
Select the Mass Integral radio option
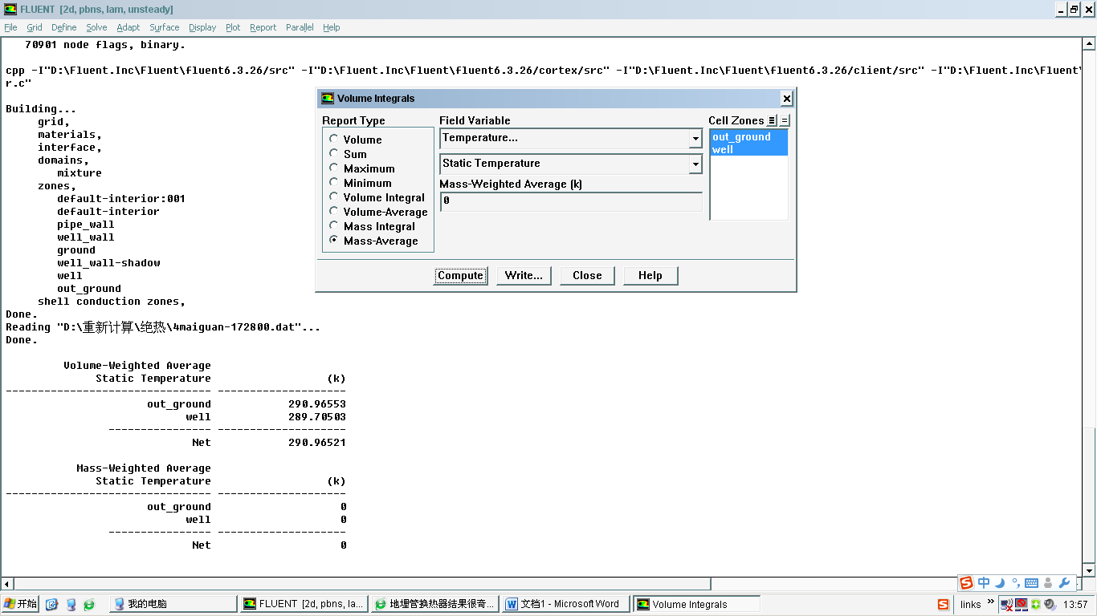pyautogui.click(x=334, y=226)
